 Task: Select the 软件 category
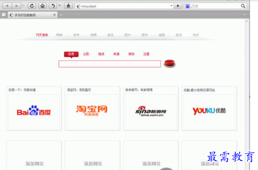(76, 35)
